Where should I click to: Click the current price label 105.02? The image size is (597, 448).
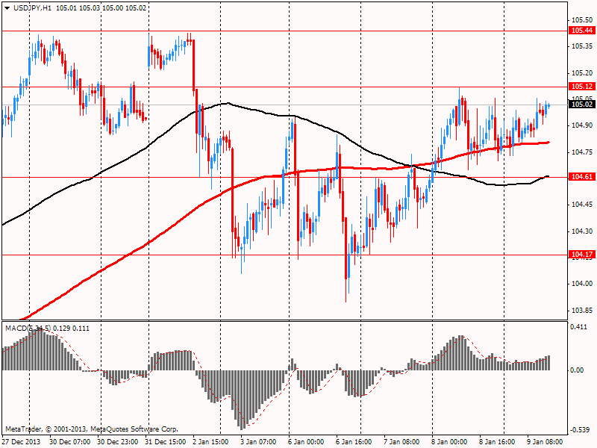582,105
